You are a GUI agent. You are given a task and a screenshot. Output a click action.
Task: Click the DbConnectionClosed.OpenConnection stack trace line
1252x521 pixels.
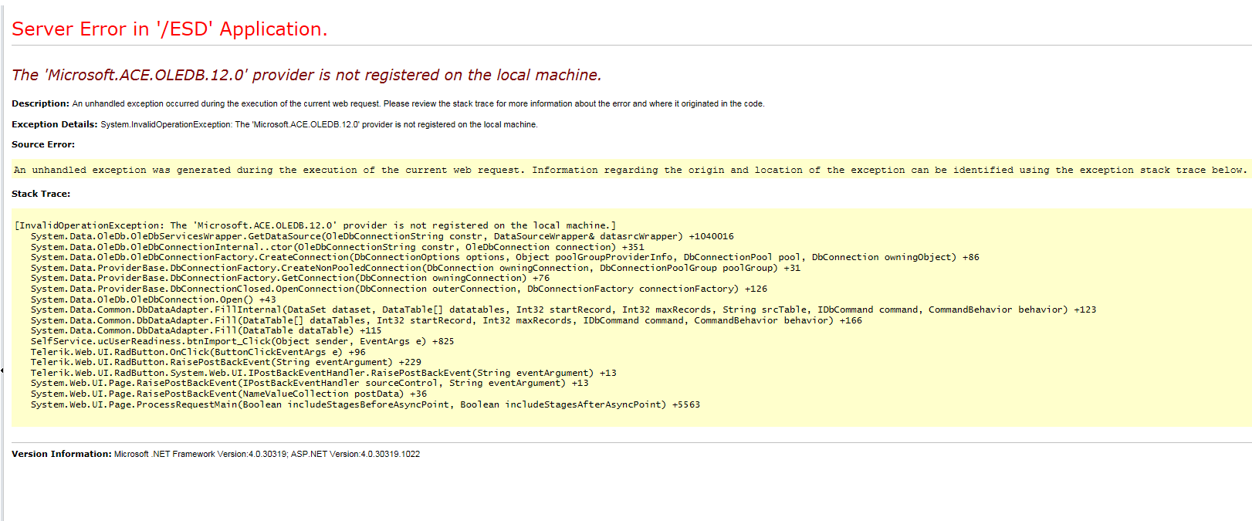pos(399,289)
